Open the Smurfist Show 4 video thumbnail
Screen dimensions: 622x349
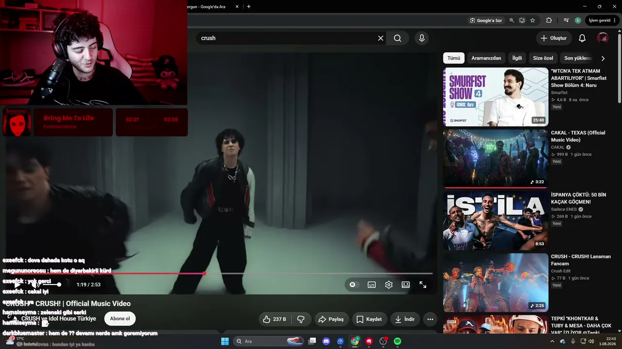point(496,97)
